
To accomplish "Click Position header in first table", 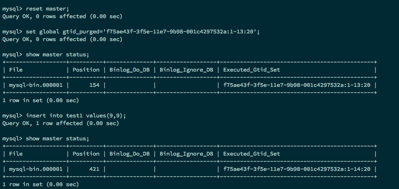I will [x=86, y=70].
